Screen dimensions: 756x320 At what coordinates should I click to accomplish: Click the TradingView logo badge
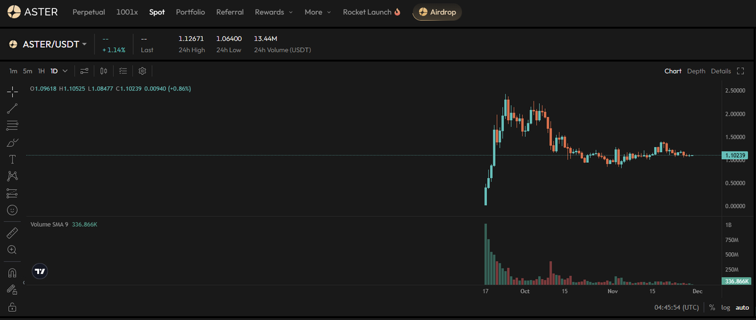click(40, 272)
